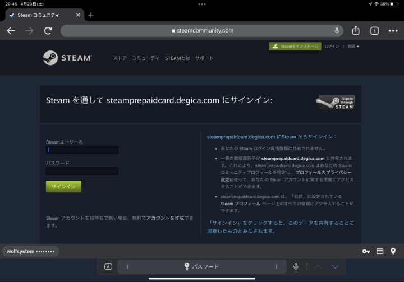Open saved passwords key icon
This screenshot has height=282, width=404.
[x=366, y=251]
